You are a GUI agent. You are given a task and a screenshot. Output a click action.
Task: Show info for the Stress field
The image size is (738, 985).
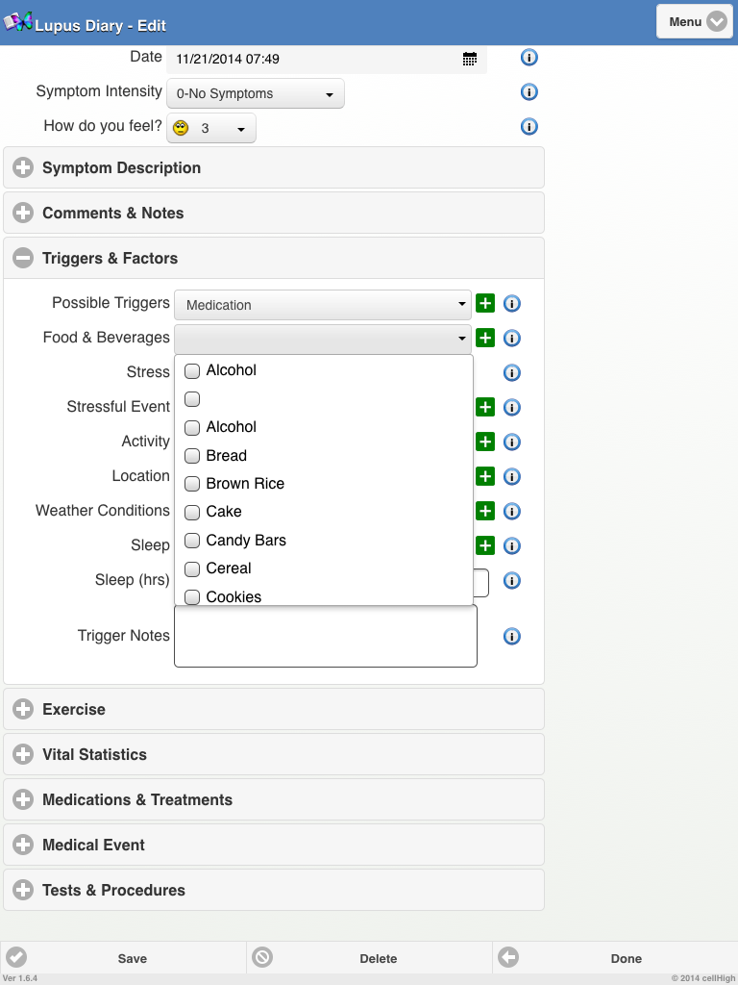pos(512,373)
